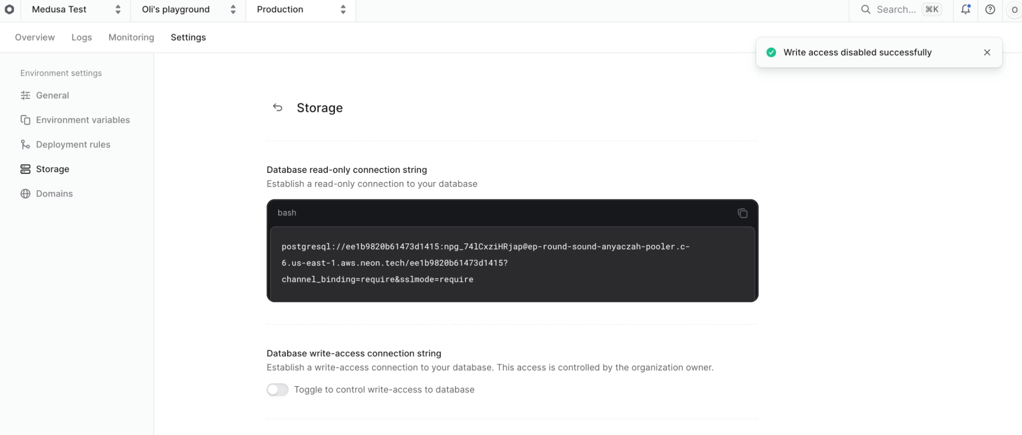The image size is (1022, 435).
Task: Open the help question-mark icon
Action: pyautogui.click(x=990, y=10)
